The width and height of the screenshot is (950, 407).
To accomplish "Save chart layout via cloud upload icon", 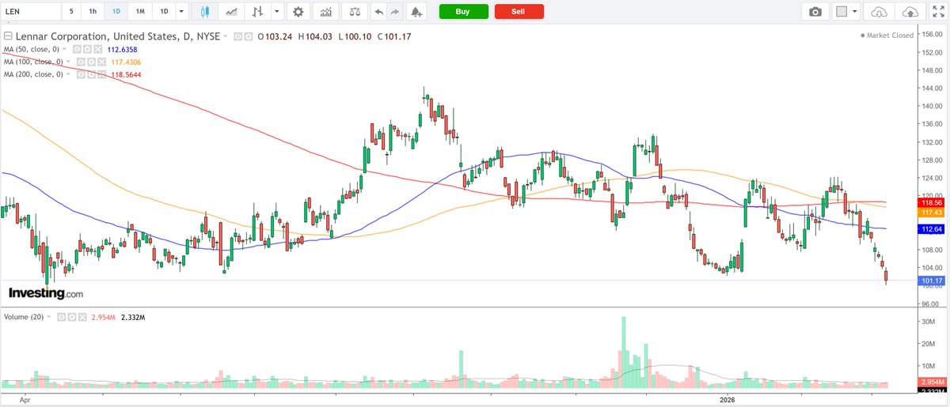I will pos(910,12).
